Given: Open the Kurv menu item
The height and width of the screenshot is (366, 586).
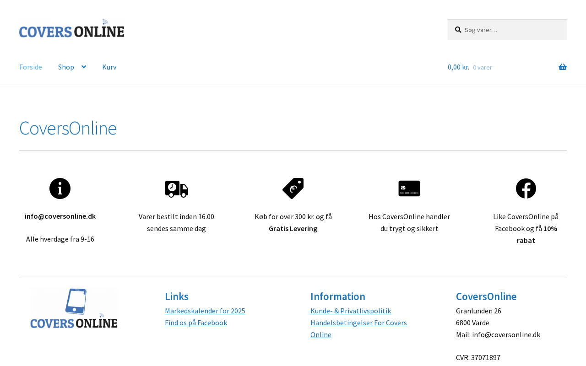Looking at the screenshot, I should pyautogui.click(x=109, y=67).
